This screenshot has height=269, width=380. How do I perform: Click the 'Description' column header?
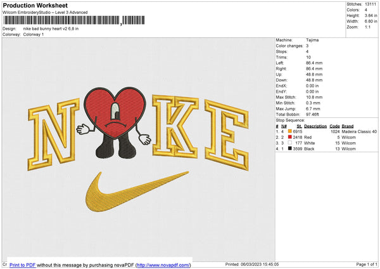point(315,126)
